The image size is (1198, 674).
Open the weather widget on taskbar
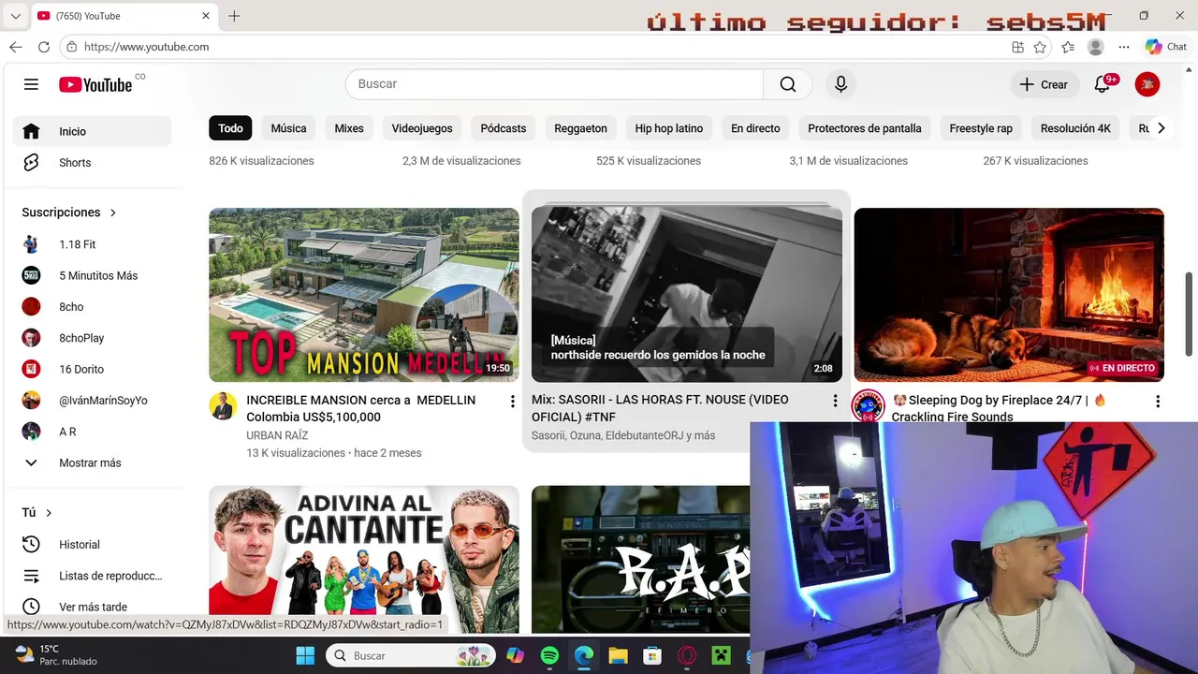coord(56,654)
